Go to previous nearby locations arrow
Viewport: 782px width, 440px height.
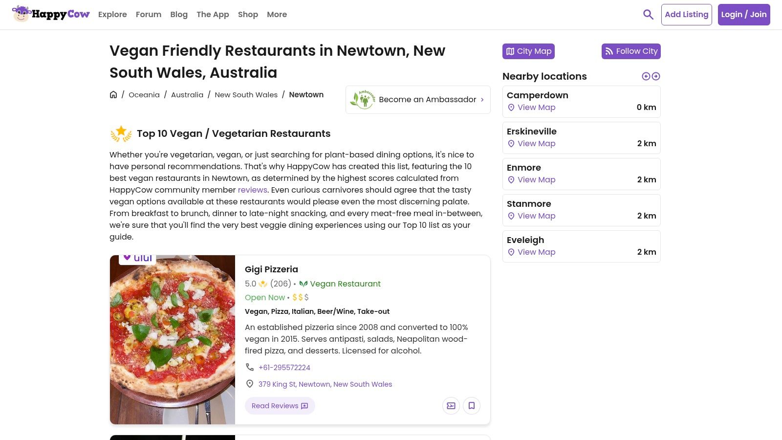[646, 76]
